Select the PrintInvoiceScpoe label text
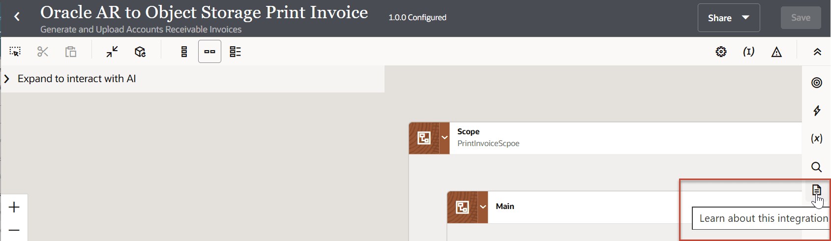 click(x=488, y=144)
